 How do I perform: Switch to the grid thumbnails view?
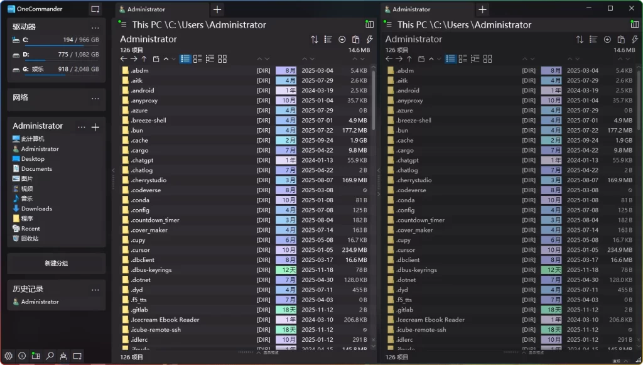tap(223, 59)
